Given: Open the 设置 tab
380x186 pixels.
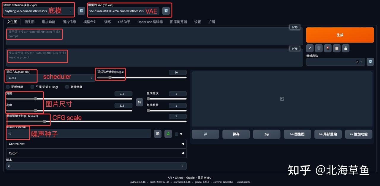Looking at the screenshot, I should 197,22.
